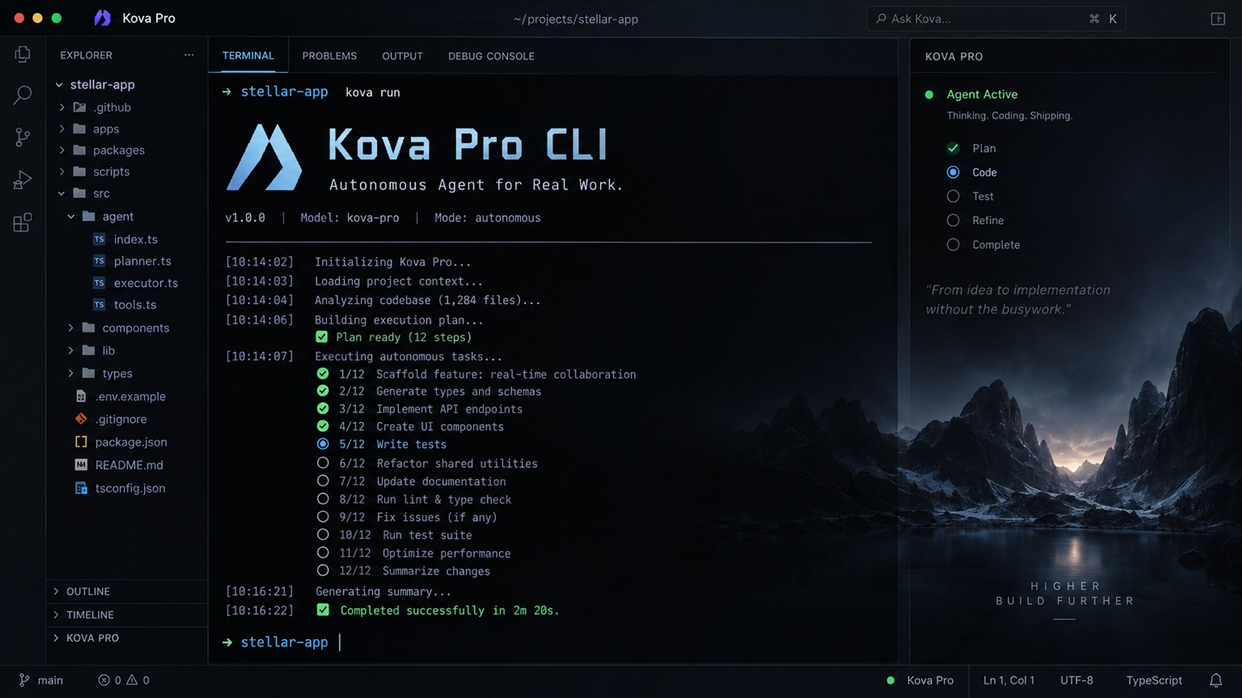The height and width of the screenshot is (698, 1242).
Task: Open the Explorer files icon in activity bar
Action: click(22, 54)
